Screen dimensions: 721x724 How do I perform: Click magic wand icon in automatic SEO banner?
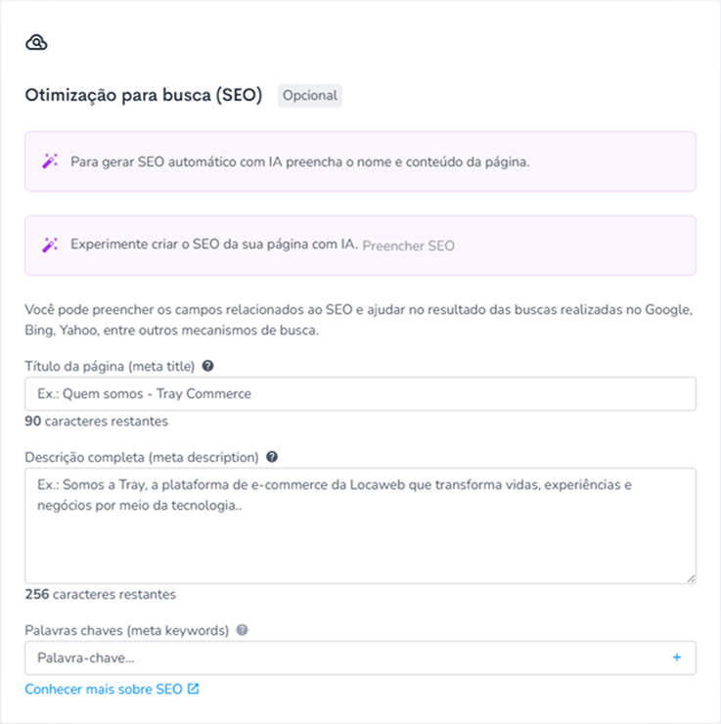[50, 161]
